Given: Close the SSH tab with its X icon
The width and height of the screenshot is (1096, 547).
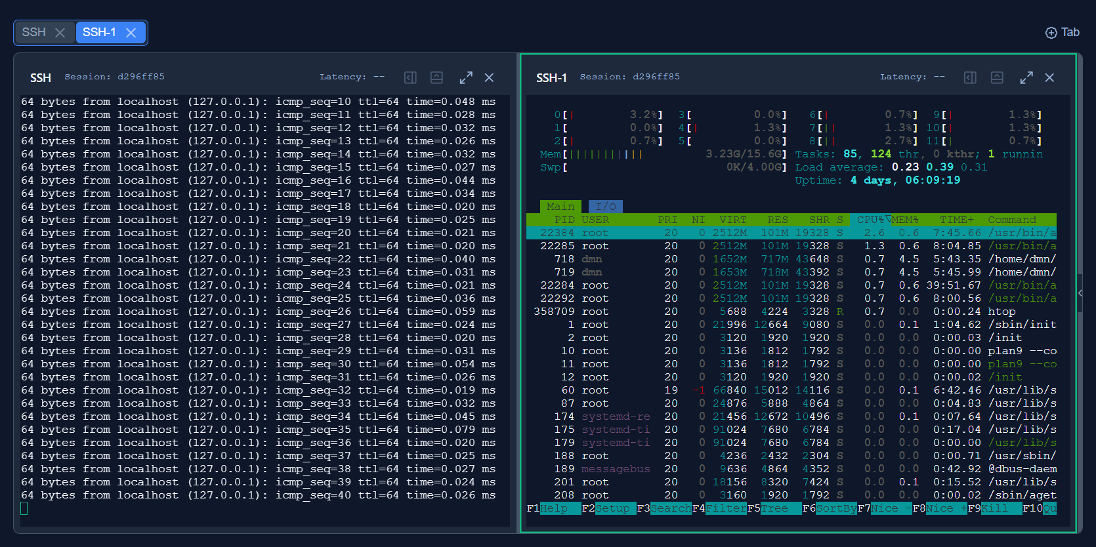Looking at the screenshot, I should 60,33.
